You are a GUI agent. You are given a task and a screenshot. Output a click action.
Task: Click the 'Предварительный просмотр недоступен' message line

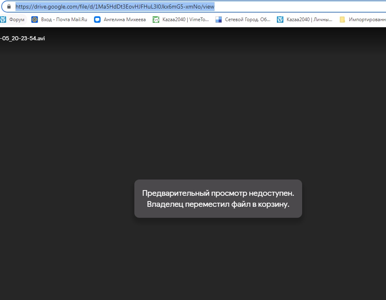218,193
